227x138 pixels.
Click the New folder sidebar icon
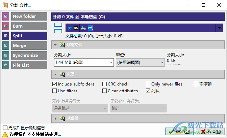6,16
